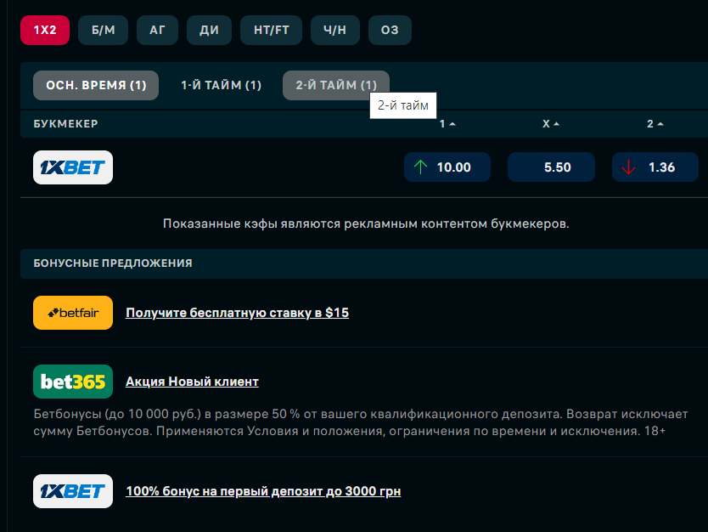Click the 'Показанные кэфы' disclaimer text
The width and height of the screenshot is (708, 532).
click(x=366, y=224)
